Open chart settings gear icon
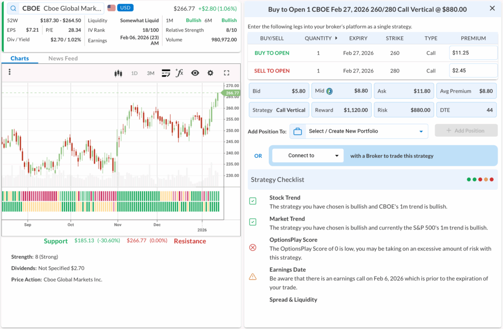This screenshot has width=503, height=329. 210,73
